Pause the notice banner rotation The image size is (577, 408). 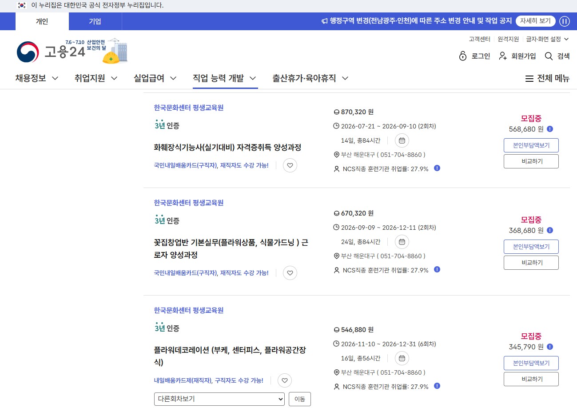click(564, 21)
